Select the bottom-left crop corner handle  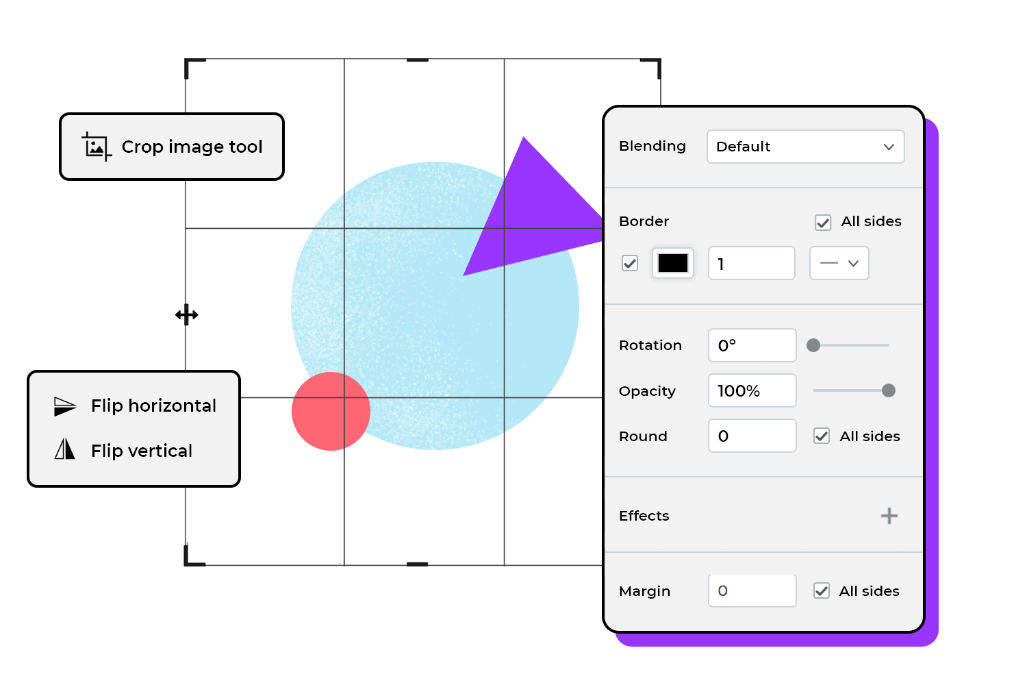click(x=194, y=556)
